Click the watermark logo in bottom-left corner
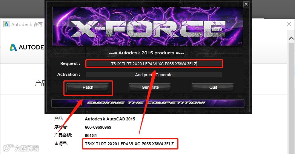 coord(21,148)
